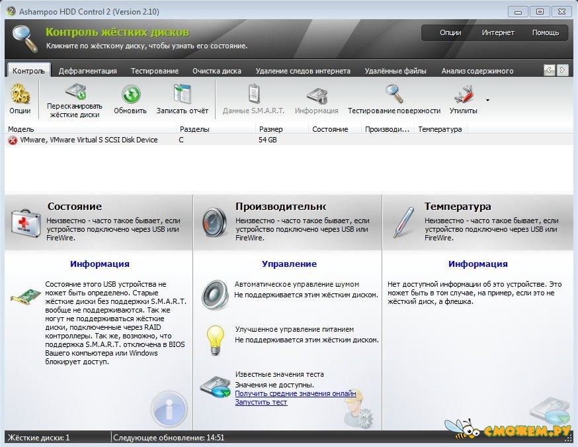Viewport: 578px width, 447px height.
Task: Click the Запустить тест link
Action: tap(261, 402)
